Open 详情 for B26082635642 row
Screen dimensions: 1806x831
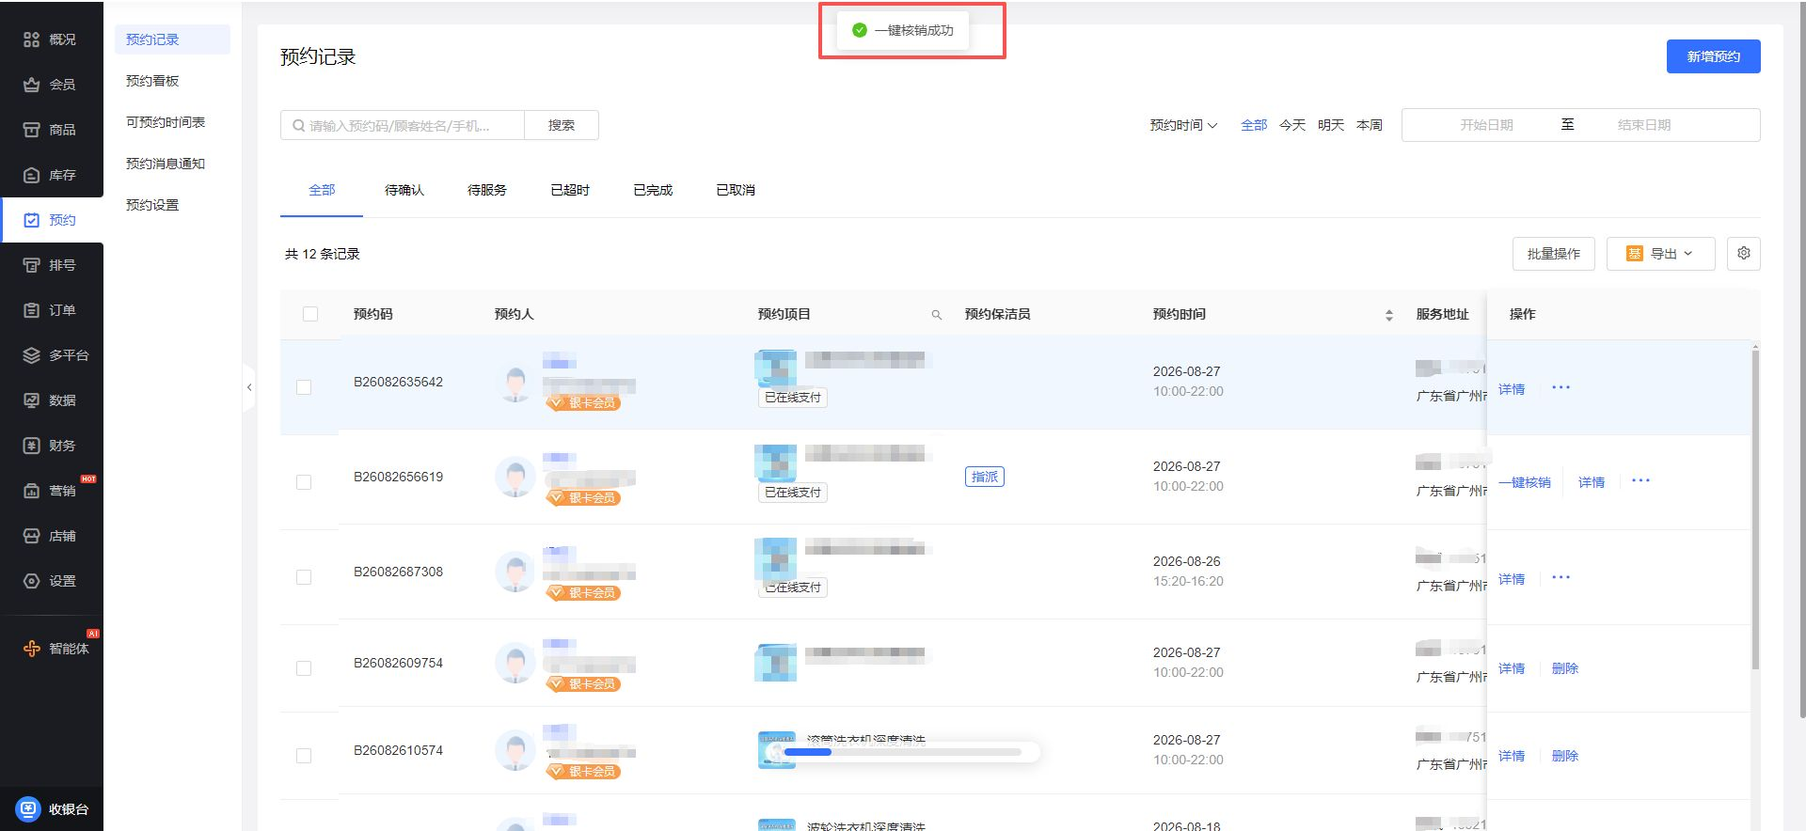[1512, 389]
